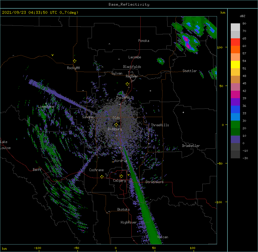The height and width of the screenshot is (252, 258).
Task: Click the Vulcan city label
Action: tap(163, 237)
